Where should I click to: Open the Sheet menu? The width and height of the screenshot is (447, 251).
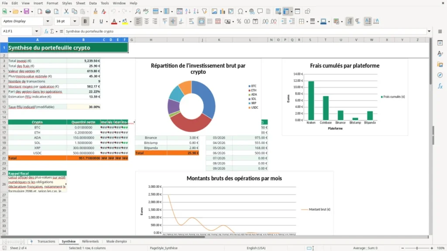pyautogui.click(x=80, y=3)
